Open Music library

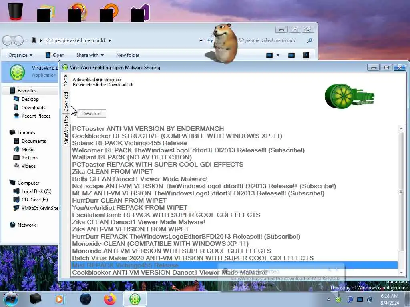[x=28, y=150]
